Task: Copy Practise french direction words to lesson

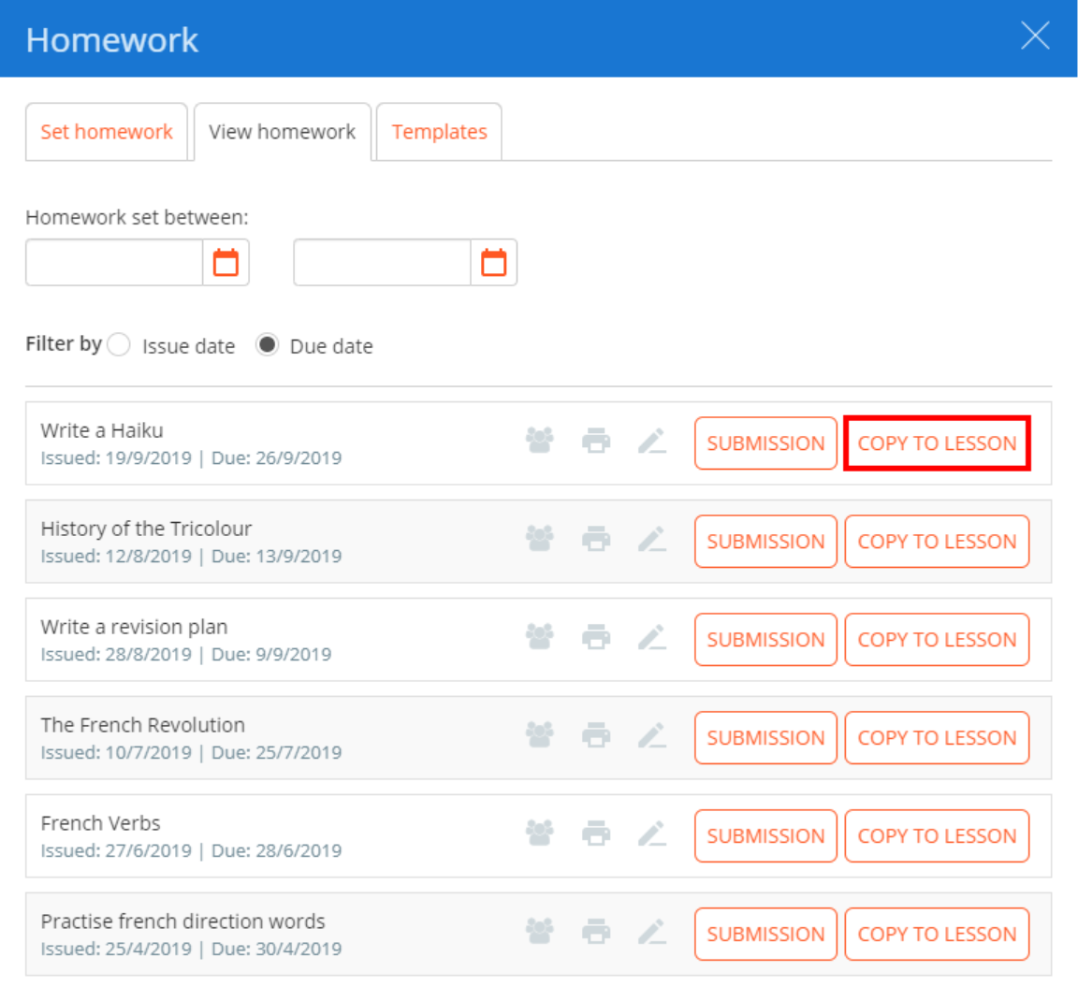Action: pyautogui.click(x=937, y=935)
